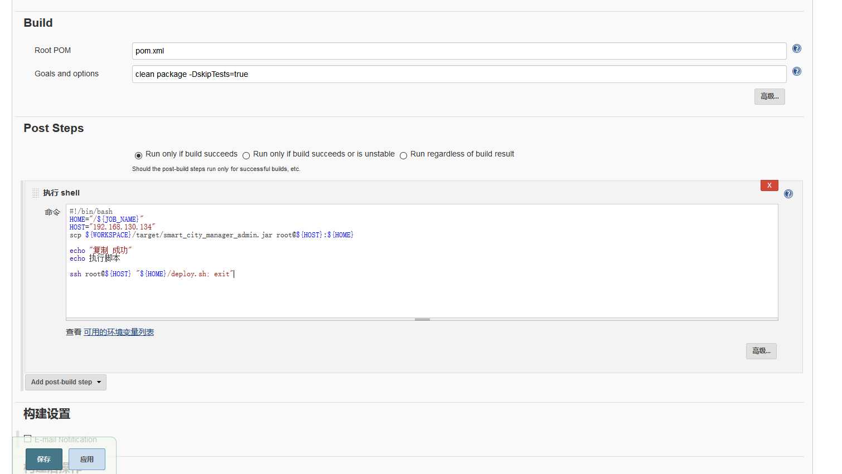Image resolution: width=842 pixels, height=474 pixels.
Task: Open help for the Root POM field
Action: [x=797, y=48]
